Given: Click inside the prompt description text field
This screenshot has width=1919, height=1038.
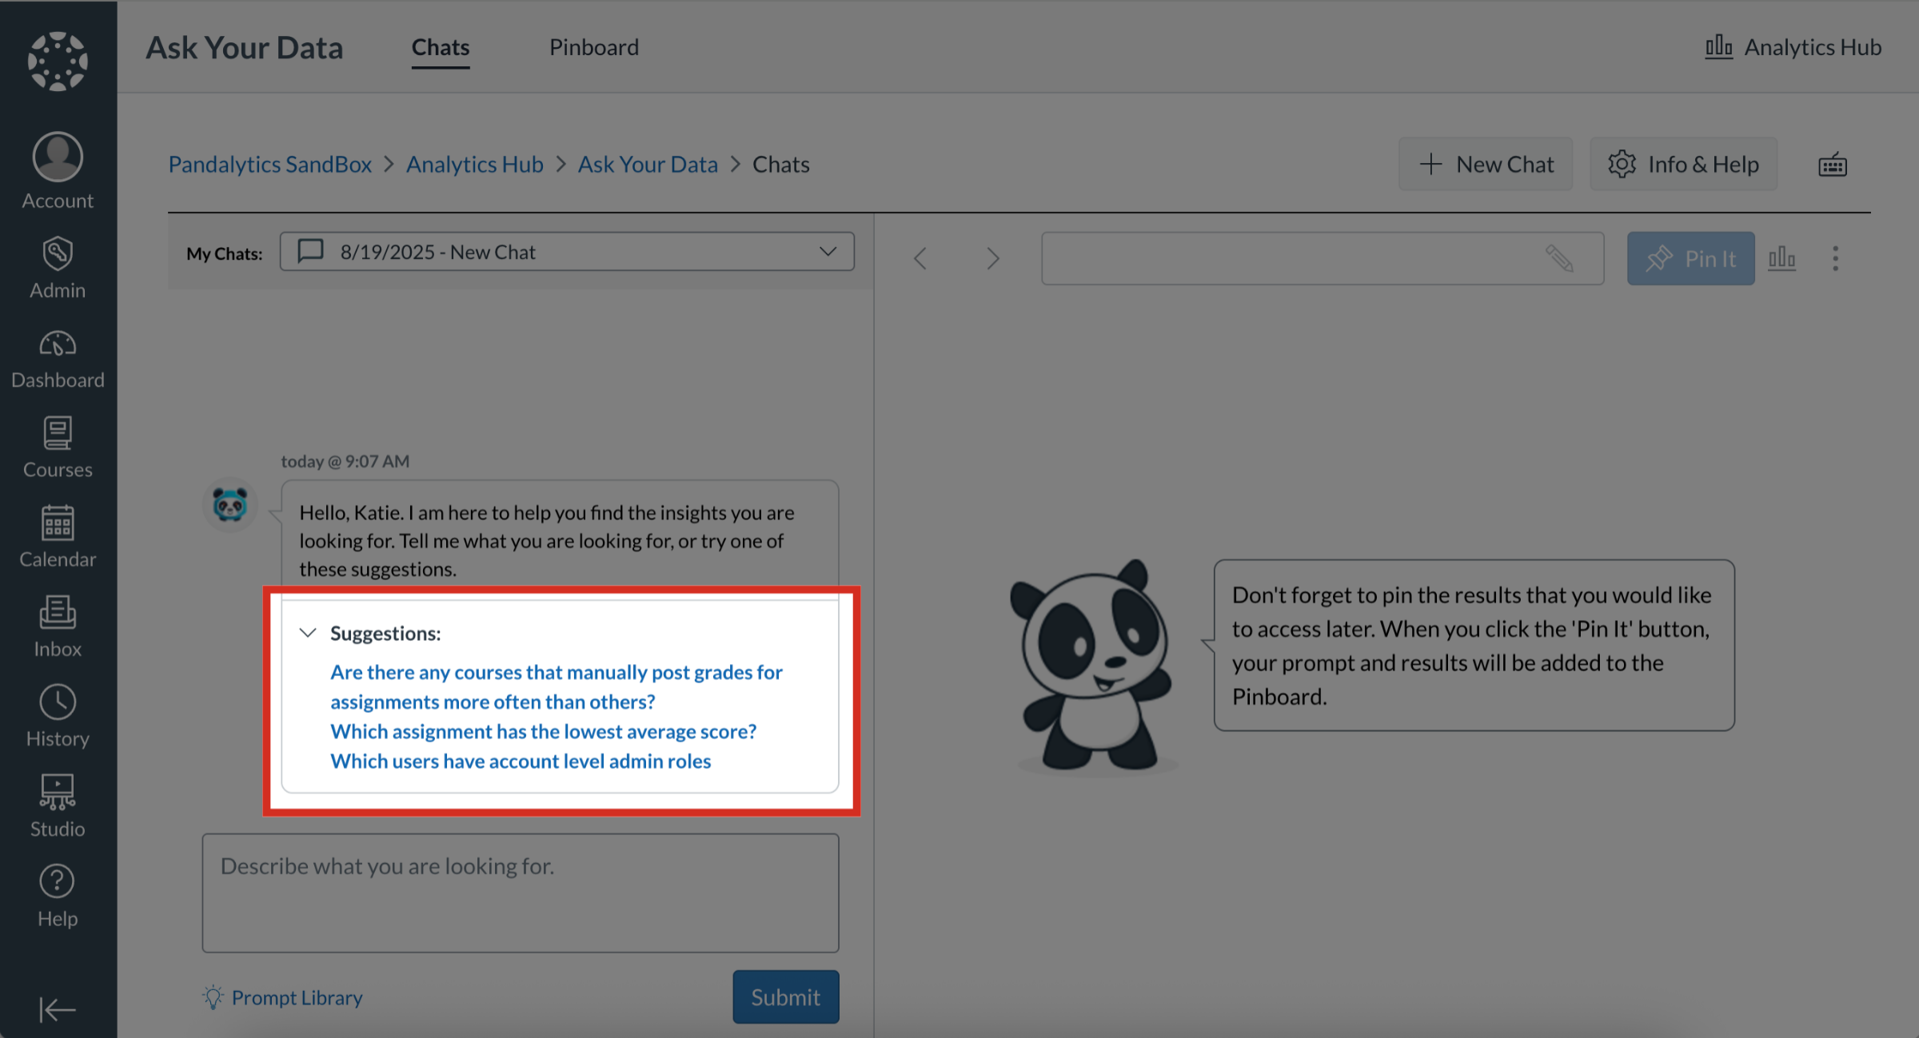Looking at the screenshot, I should point(520,893).
